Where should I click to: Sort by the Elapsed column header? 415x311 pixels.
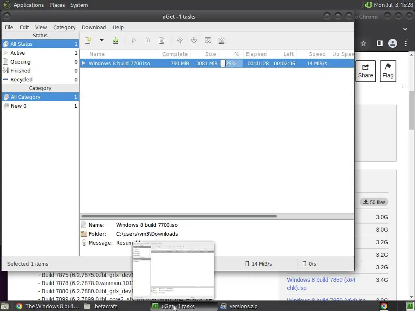pos(257,54)
